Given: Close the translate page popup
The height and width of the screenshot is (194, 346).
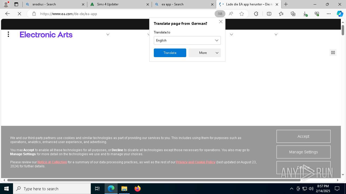Looking at the screenshot, I should 221,22.
